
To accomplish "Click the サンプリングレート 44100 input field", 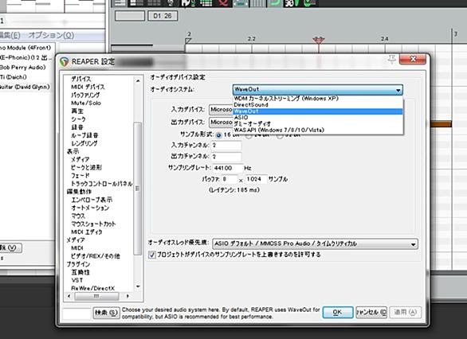I will 227,168.
